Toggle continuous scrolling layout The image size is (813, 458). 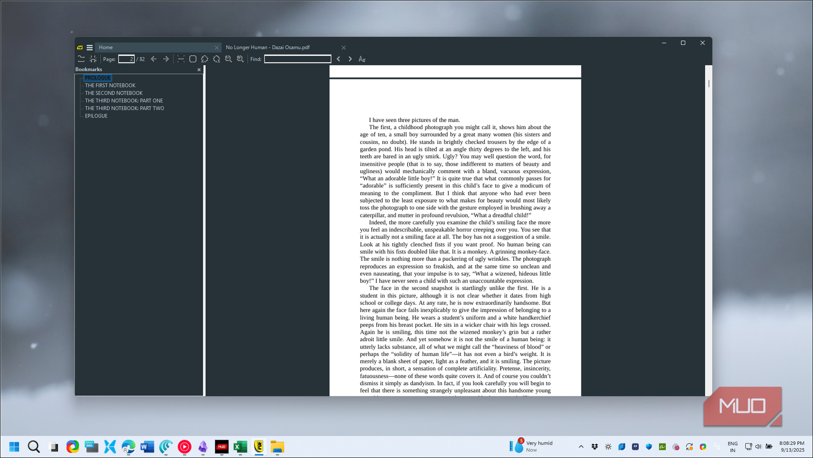[x=81, y=59]
